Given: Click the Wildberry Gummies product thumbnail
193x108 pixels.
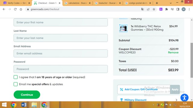Looking at the screenshot, I should (x=123, y=28).
